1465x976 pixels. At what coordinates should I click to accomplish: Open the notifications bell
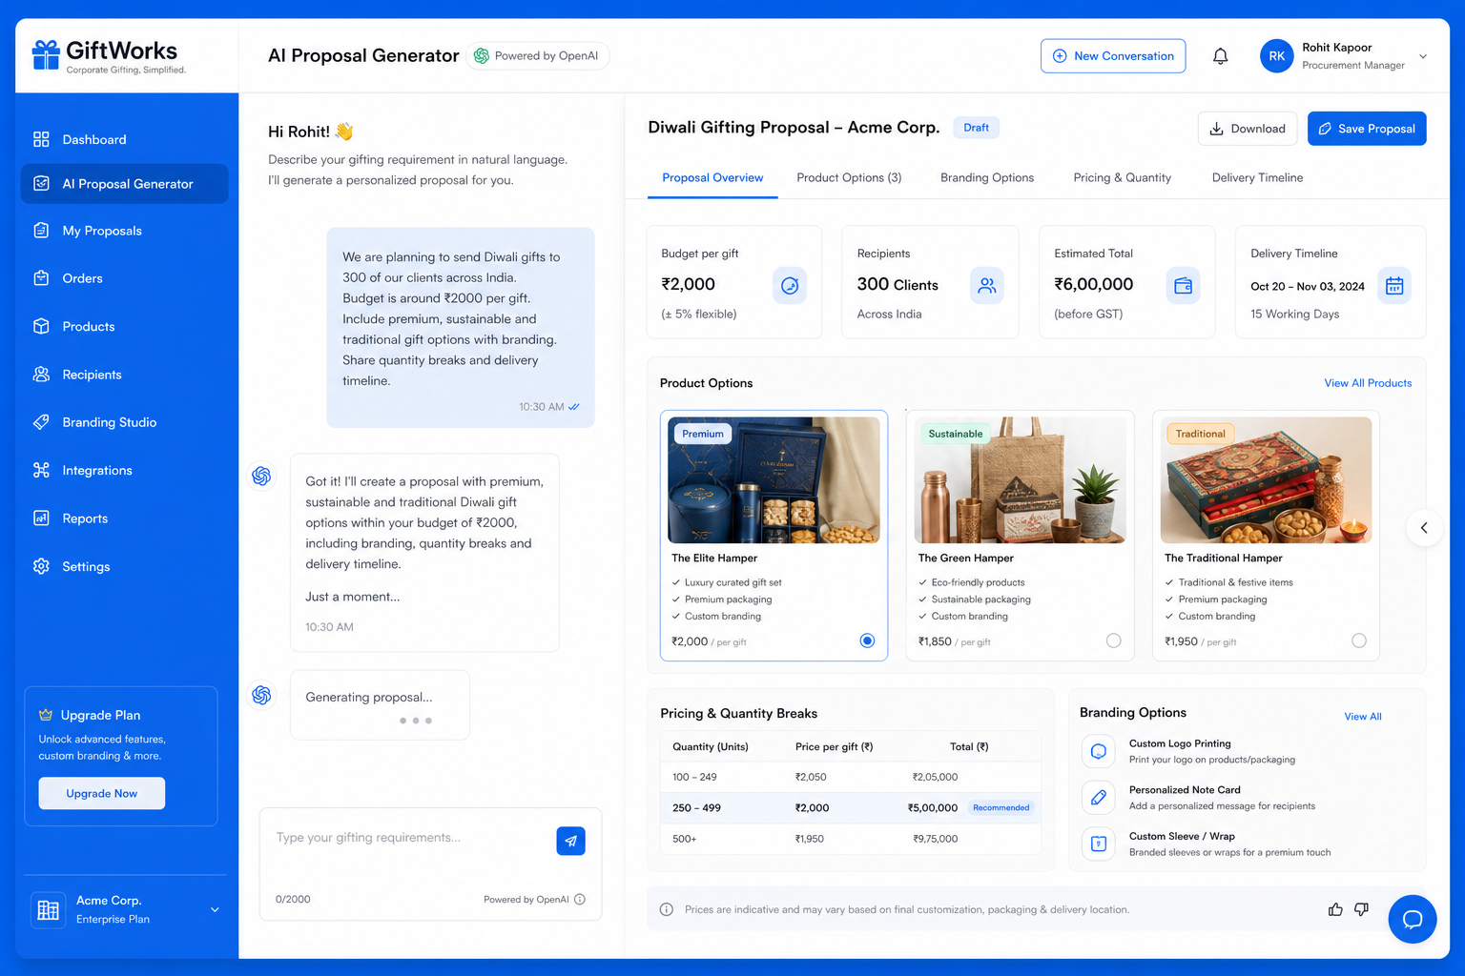point(1220,56)
